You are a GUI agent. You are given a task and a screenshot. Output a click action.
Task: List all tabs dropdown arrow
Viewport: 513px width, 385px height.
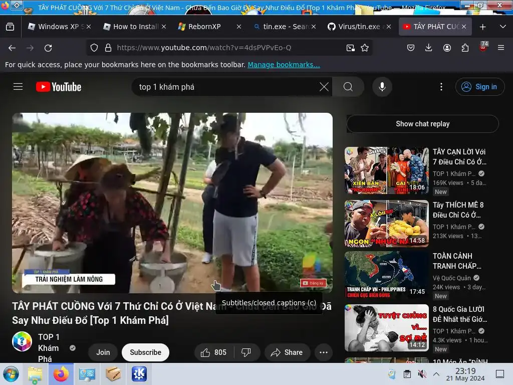point(503,27)
